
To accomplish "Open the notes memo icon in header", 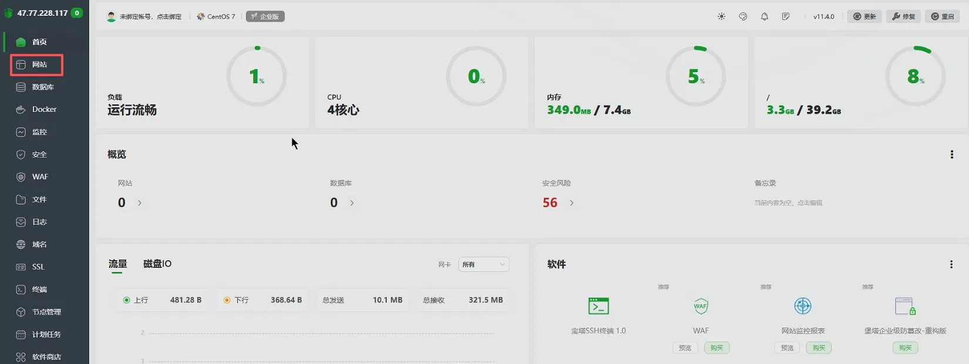I will (786, 16).
